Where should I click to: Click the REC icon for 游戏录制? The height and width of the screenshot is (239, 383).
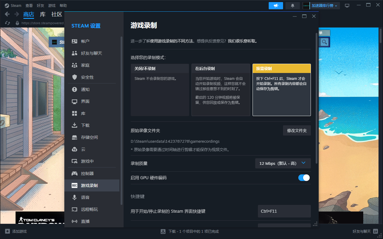(x=75, y=185)
